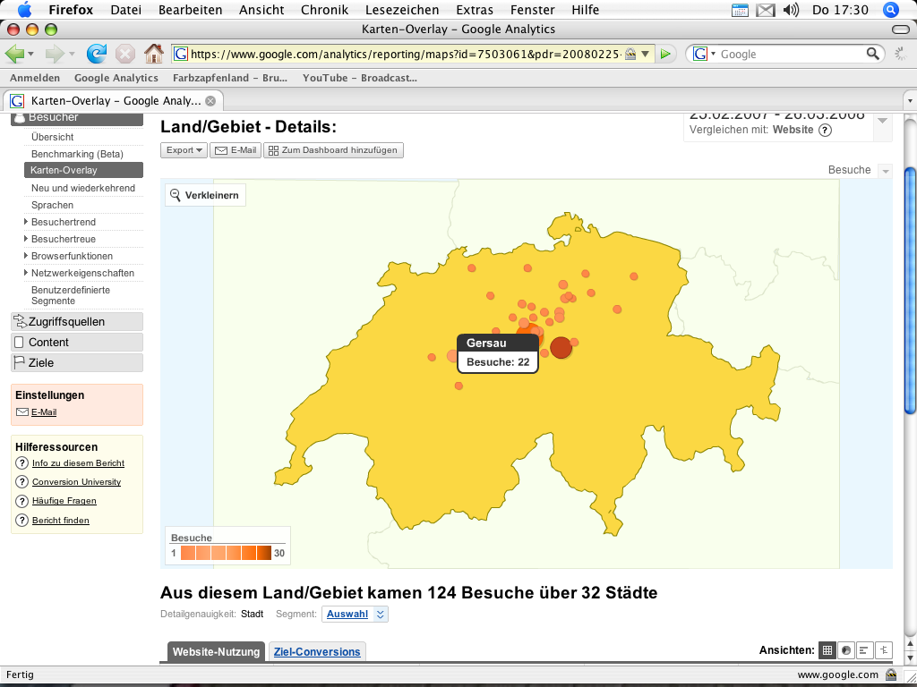Open the Info zu diesem Bericht link
Viewport: 917px width, 687px height.
[x=79, y=463]
